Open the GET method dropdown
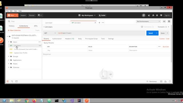Image resolution: width=183 pixels, height=103 pixels. tap(50, 33)
